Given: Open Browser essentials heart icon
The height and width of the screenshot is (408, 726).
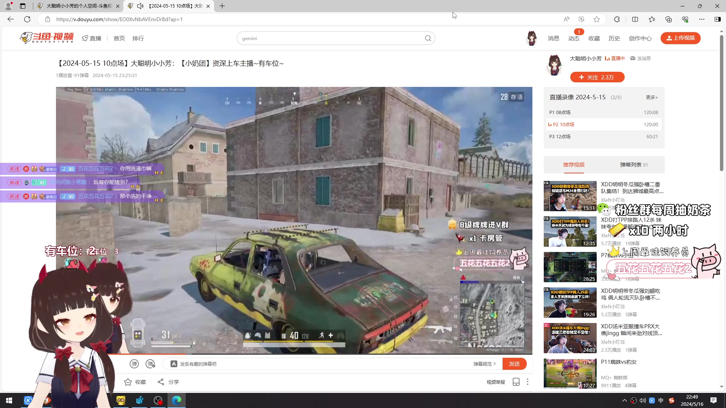Looking at the screenshot, I should [x=685, y=19].
